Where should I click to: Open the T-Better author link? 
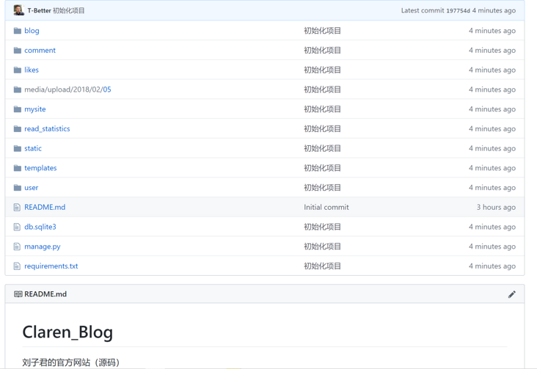[x=39, y=10]
